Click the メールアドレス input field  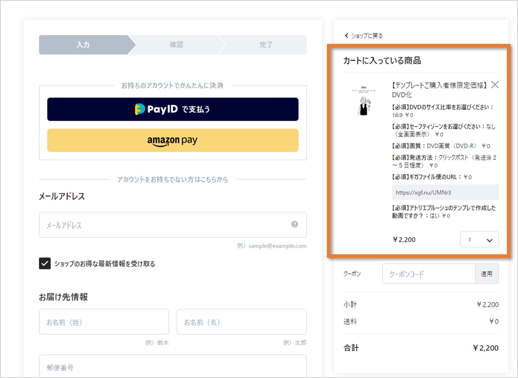173,225
